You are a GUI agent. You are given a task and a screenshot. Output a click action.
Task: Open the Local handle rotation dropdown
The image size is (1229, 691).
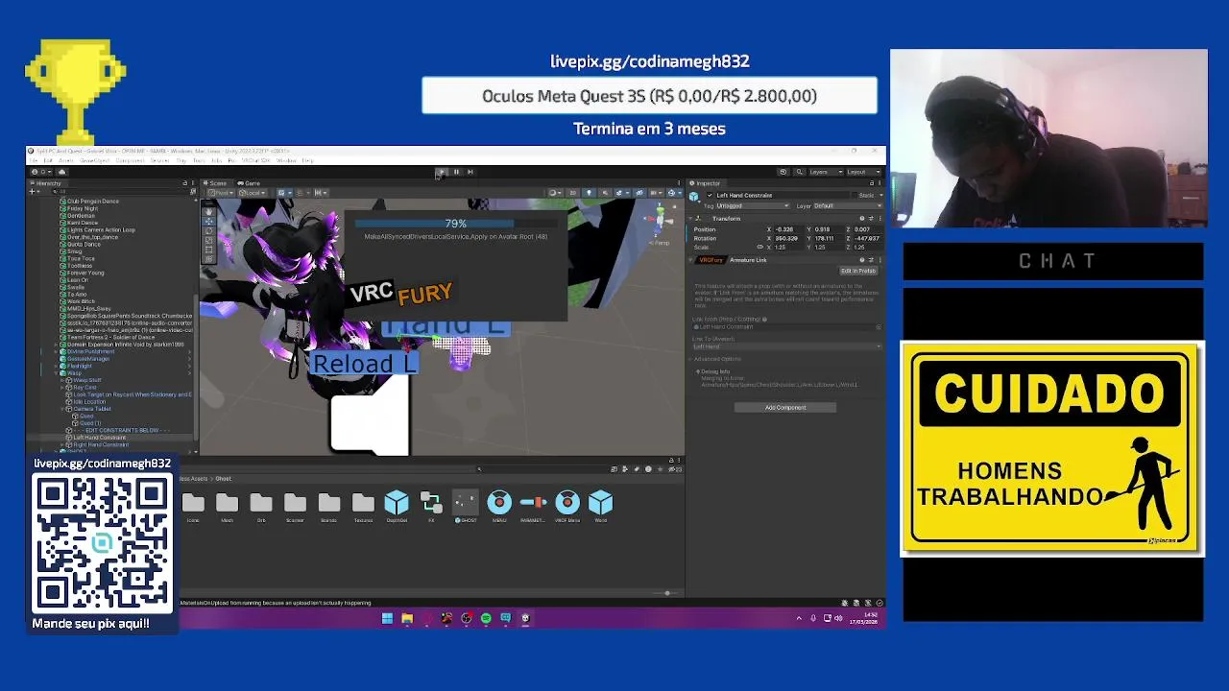pyautogui.click(x=253, y=193)
